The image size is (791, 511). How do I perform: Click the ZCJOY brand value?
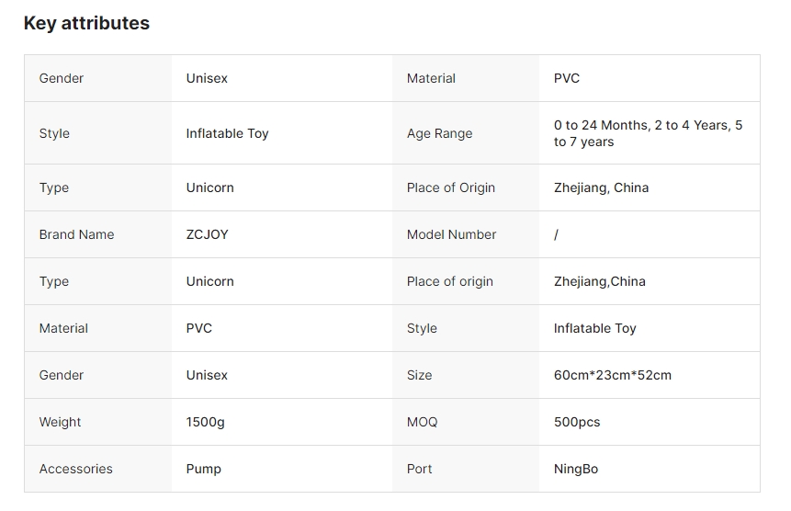[207, 234]
